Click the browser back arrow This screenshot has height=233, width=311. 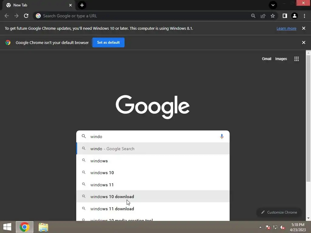tap(7, 16)
